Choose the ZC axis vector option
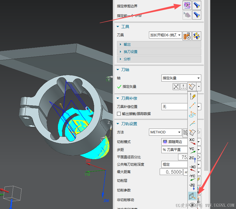Image resolution: width=236 pixels, height=209 pixels. (x=192, y=159)
